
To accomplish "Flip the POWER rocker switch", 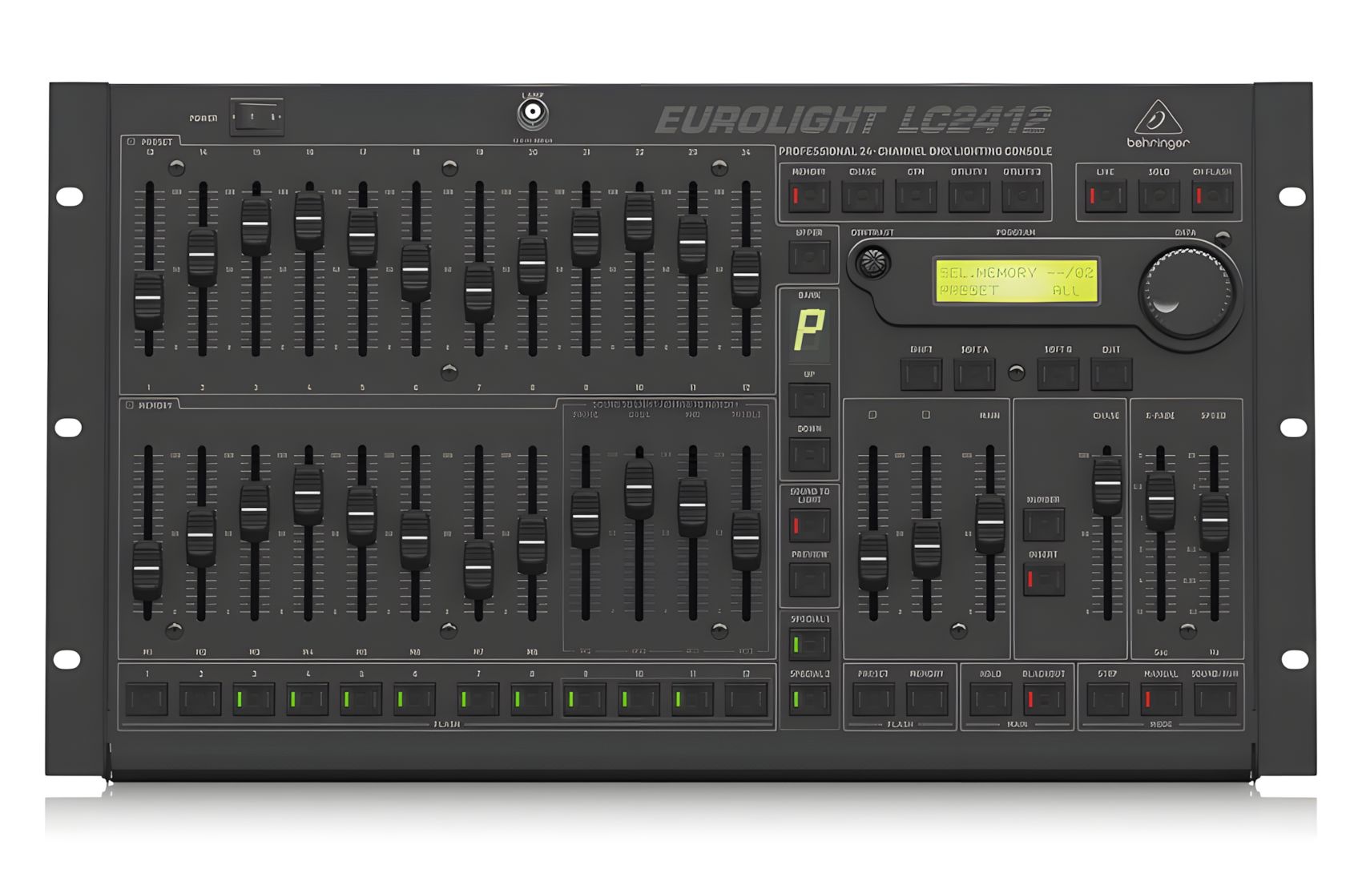I will [256, 117].
